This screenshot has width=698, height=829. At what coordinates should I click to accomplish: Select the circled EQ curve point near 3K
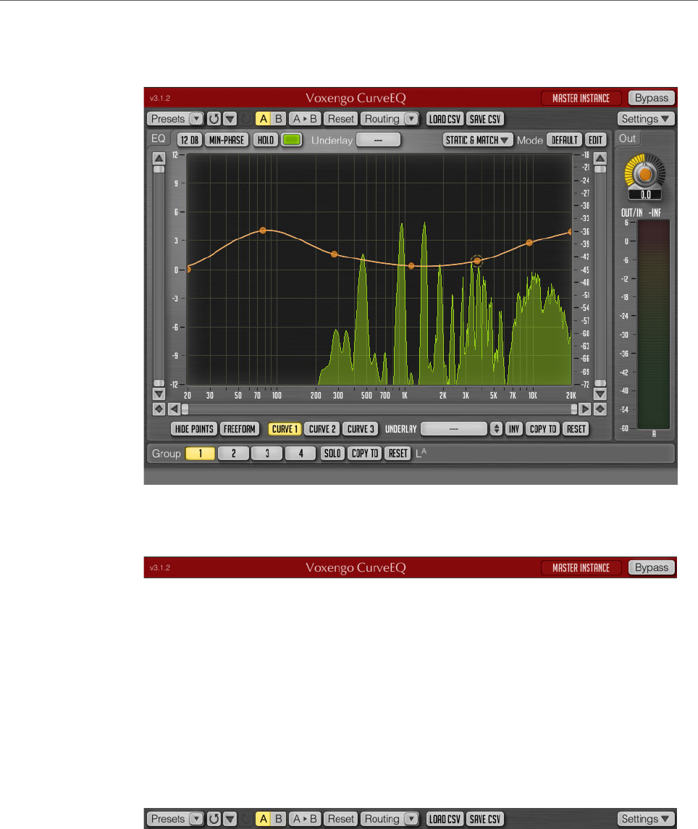477,261
